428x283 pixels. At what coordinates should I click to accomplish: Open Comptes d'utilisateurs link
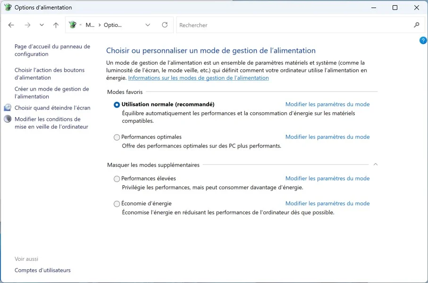[x=42, y=270]
